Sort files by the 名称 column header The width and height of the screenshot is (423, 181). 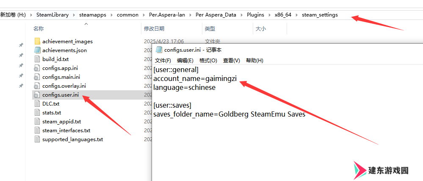[x=38, y=29]
